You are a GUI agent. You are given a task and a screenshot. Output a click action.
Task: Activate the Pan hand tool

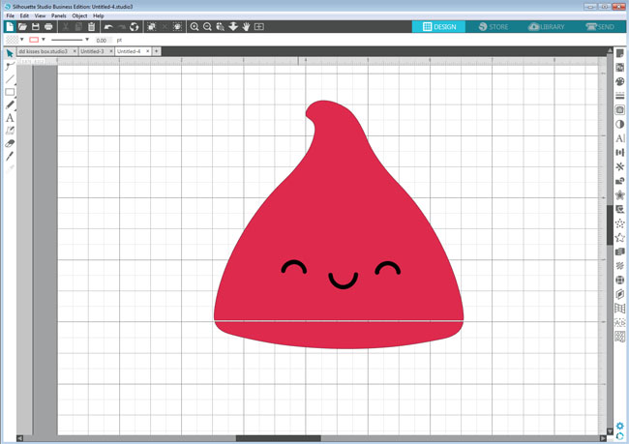tap(246, 27)
